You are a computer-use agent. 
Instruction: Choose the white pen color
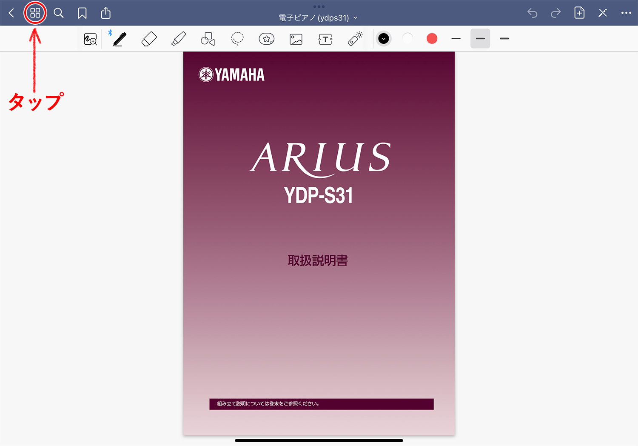(x=407, y=39)
